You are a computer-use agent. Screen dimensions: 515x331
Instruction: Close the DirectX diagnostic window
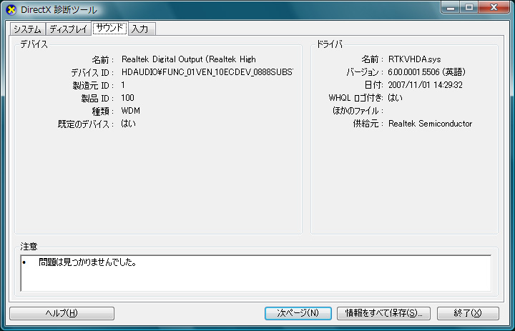coord(494,8)
